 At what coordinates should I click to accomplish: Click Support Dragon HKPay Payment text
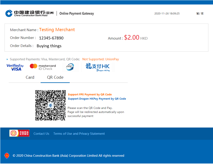[97, 99]
